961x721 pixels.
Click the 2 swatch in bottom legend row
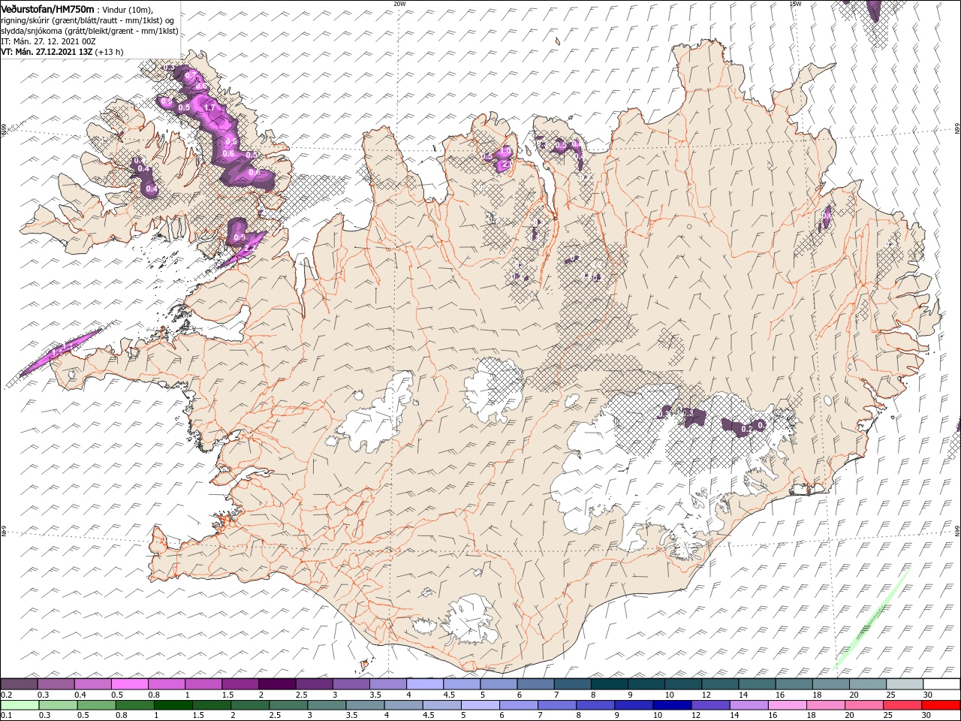click(250, 705)
